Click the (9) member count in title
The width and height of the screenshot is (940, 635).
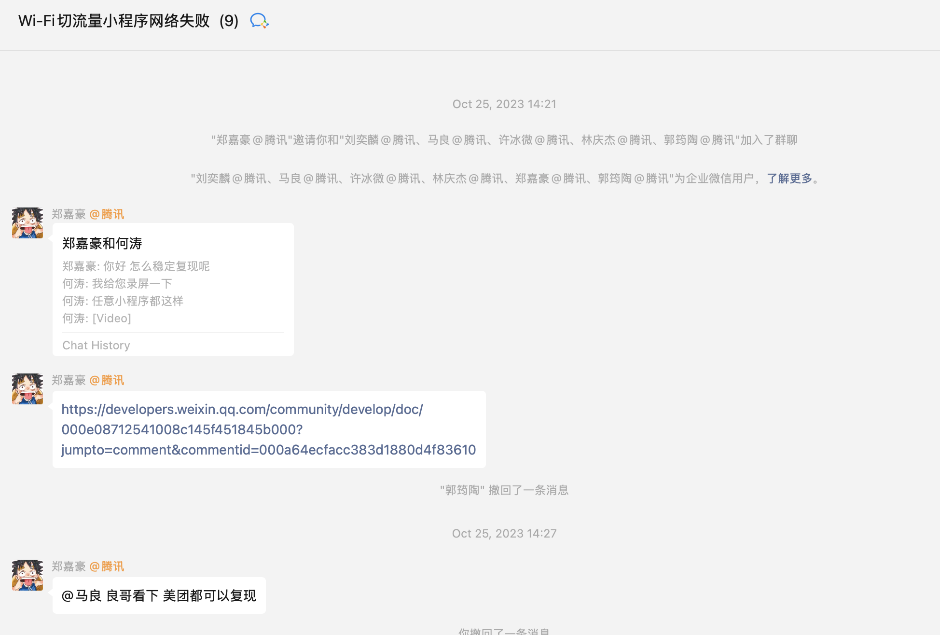229,21
